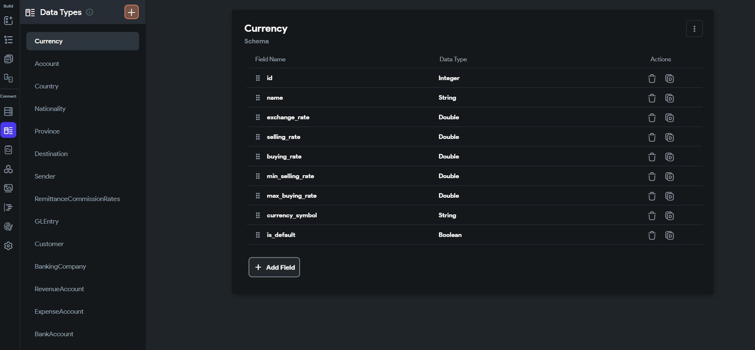Open the RemittanceCommissionRates data type
755x350 pixels.
pyautogui.click(x=77, y=199)
